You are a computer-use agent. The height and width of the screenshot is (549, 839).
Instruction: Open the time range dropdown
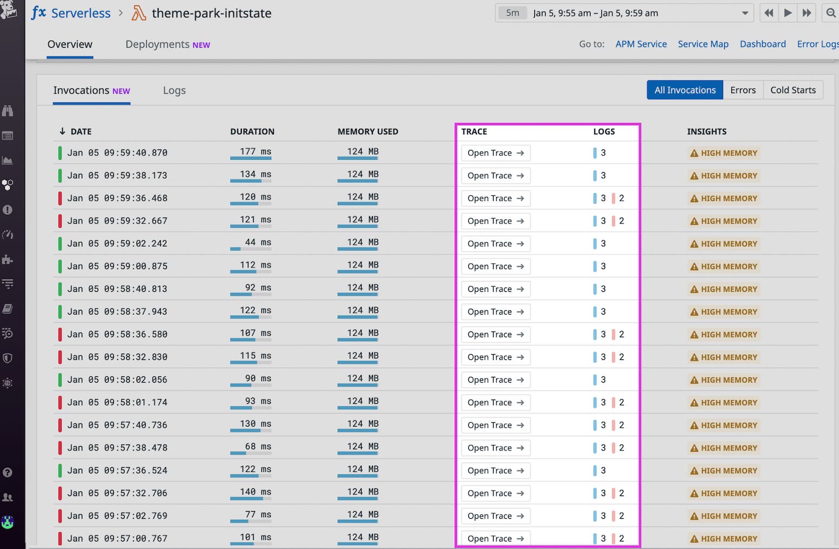[745, 13]
